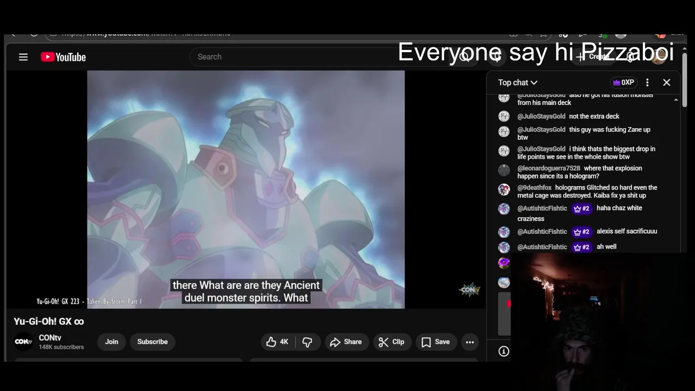Viewport: 695px width, 391px height.
Task: Click the CONtv watermark on the video
Action: 469,290
